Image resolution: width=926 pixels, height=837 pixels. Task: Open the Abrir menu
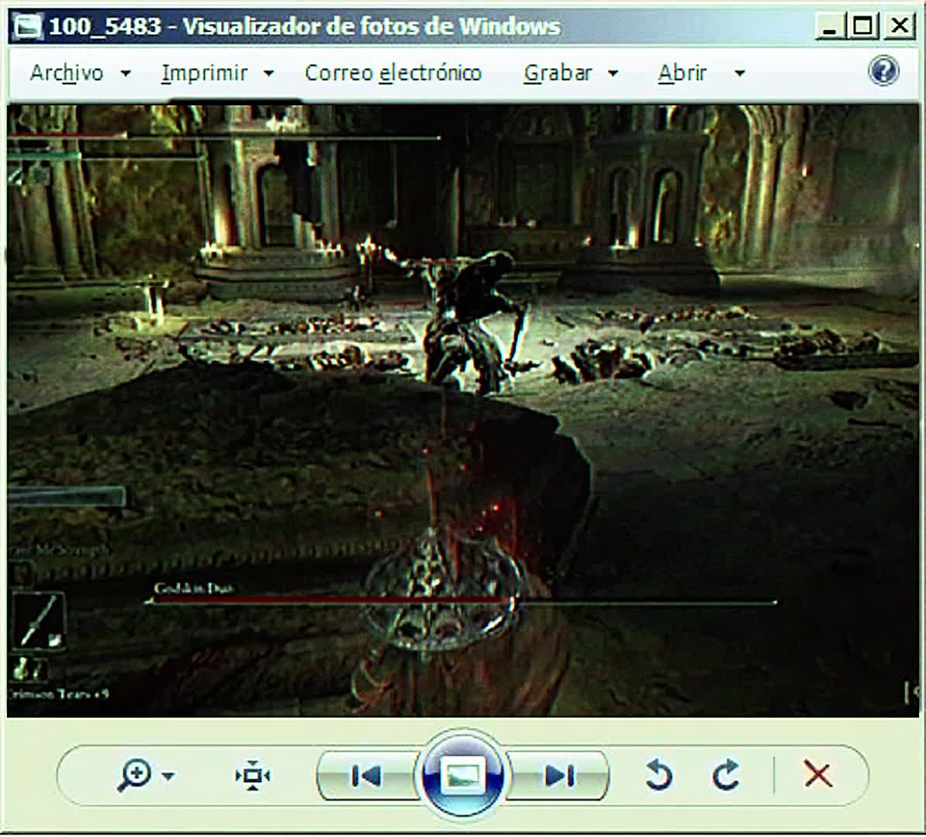coord(682,73)
